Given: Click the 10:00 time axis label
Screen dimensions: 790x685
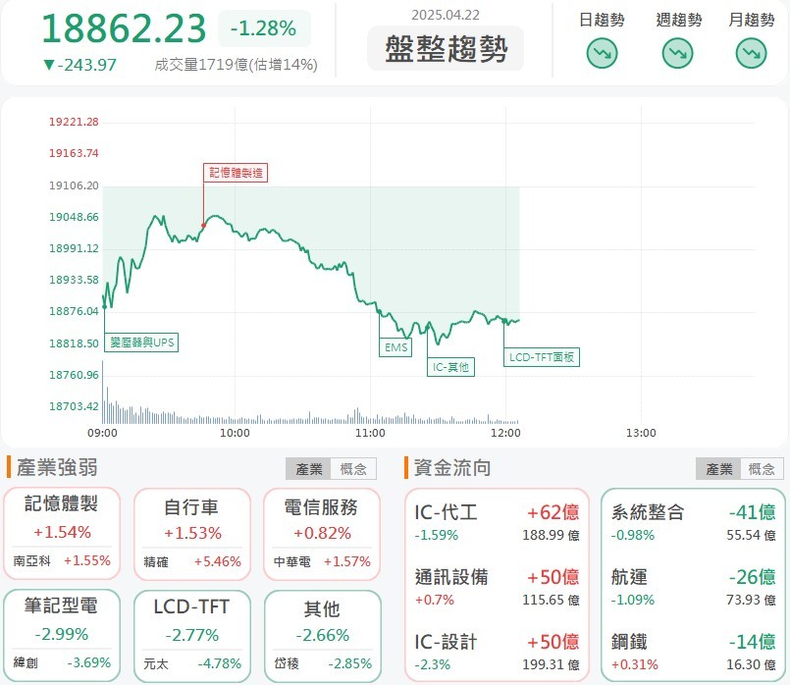Looking at the screenshot, I should click(235, 433).
